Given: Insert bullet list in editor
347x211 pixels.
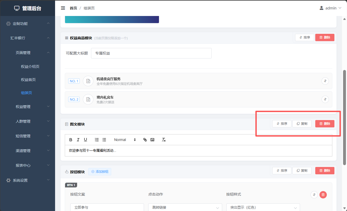Looking at the screenshot, I should tap(104, 140).
